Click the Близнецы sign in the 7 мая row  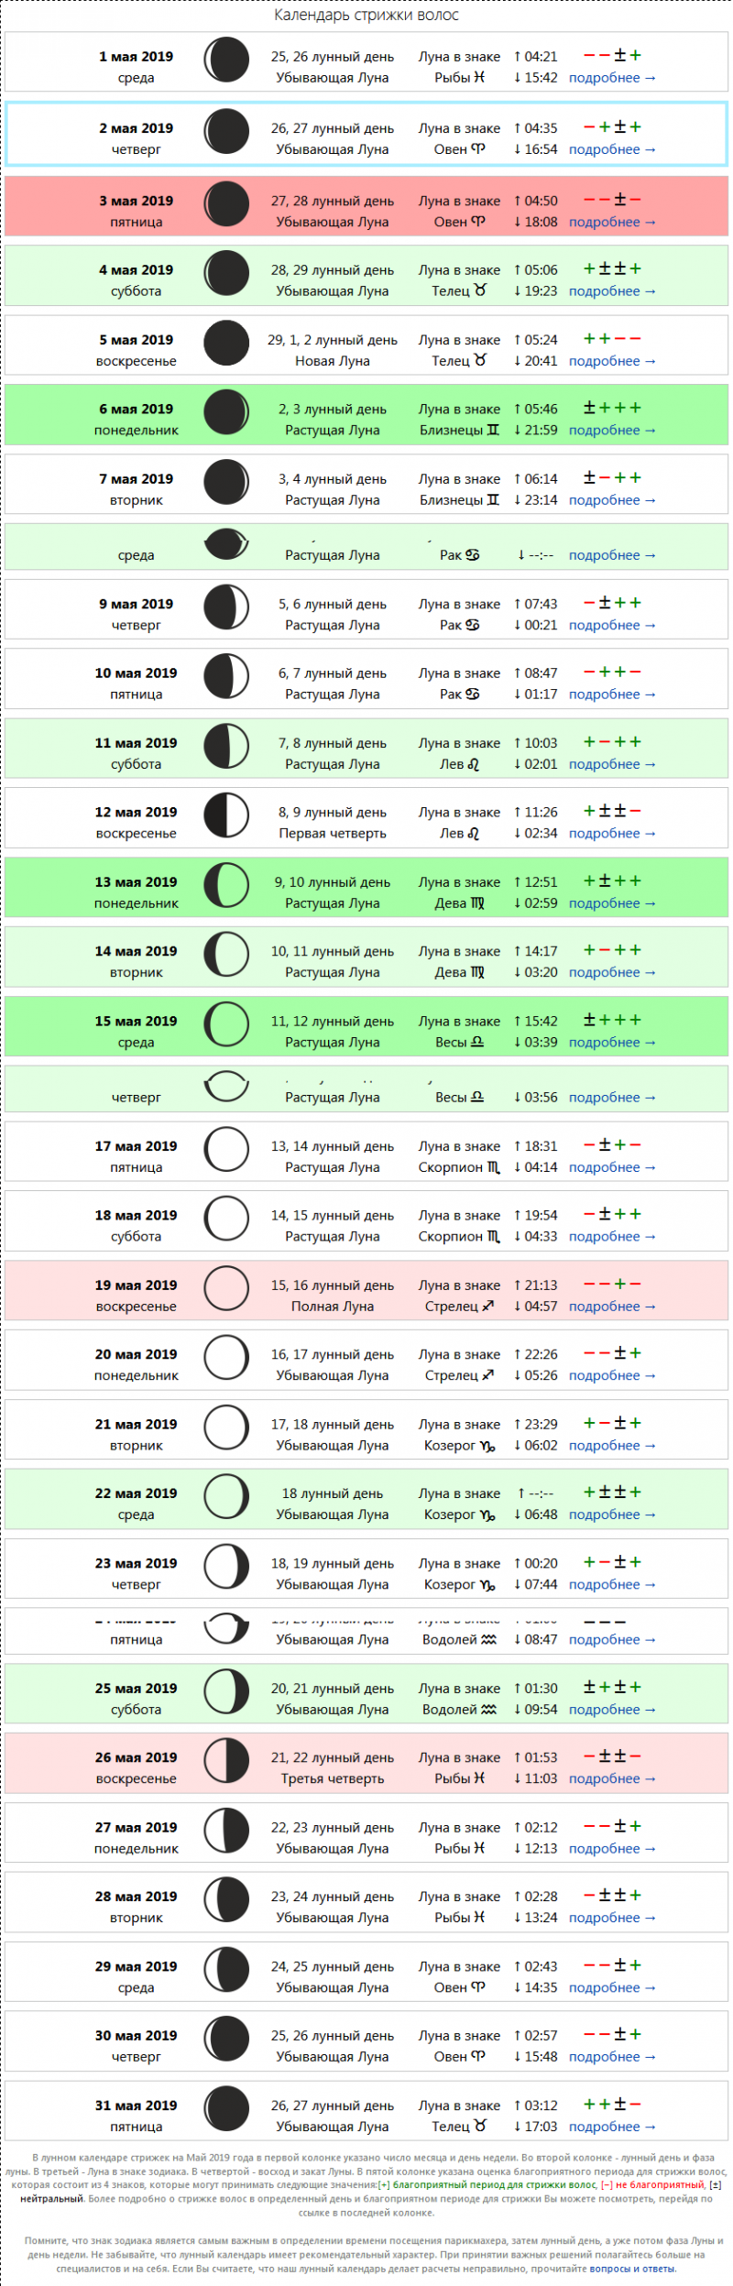[460, 500]
